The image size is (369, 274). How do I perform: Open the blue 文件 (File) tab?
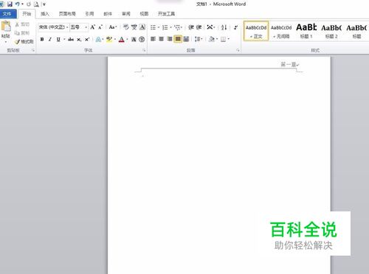[8, 14]
